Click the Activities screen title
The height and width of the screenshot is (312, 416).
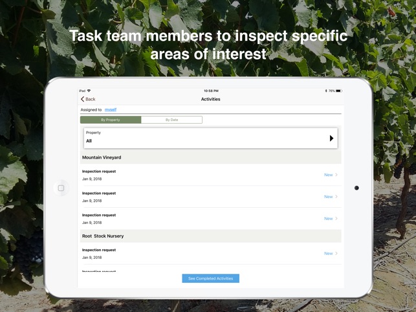point(211,99)
